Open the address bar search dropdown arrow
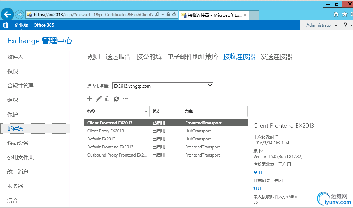This screenshot has width=353, height=208. pos(162,15)
